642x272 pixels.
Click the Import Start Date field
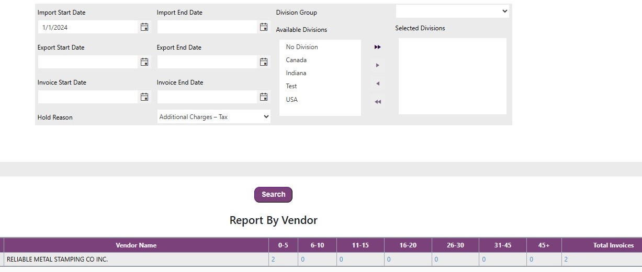coord(88,27)
